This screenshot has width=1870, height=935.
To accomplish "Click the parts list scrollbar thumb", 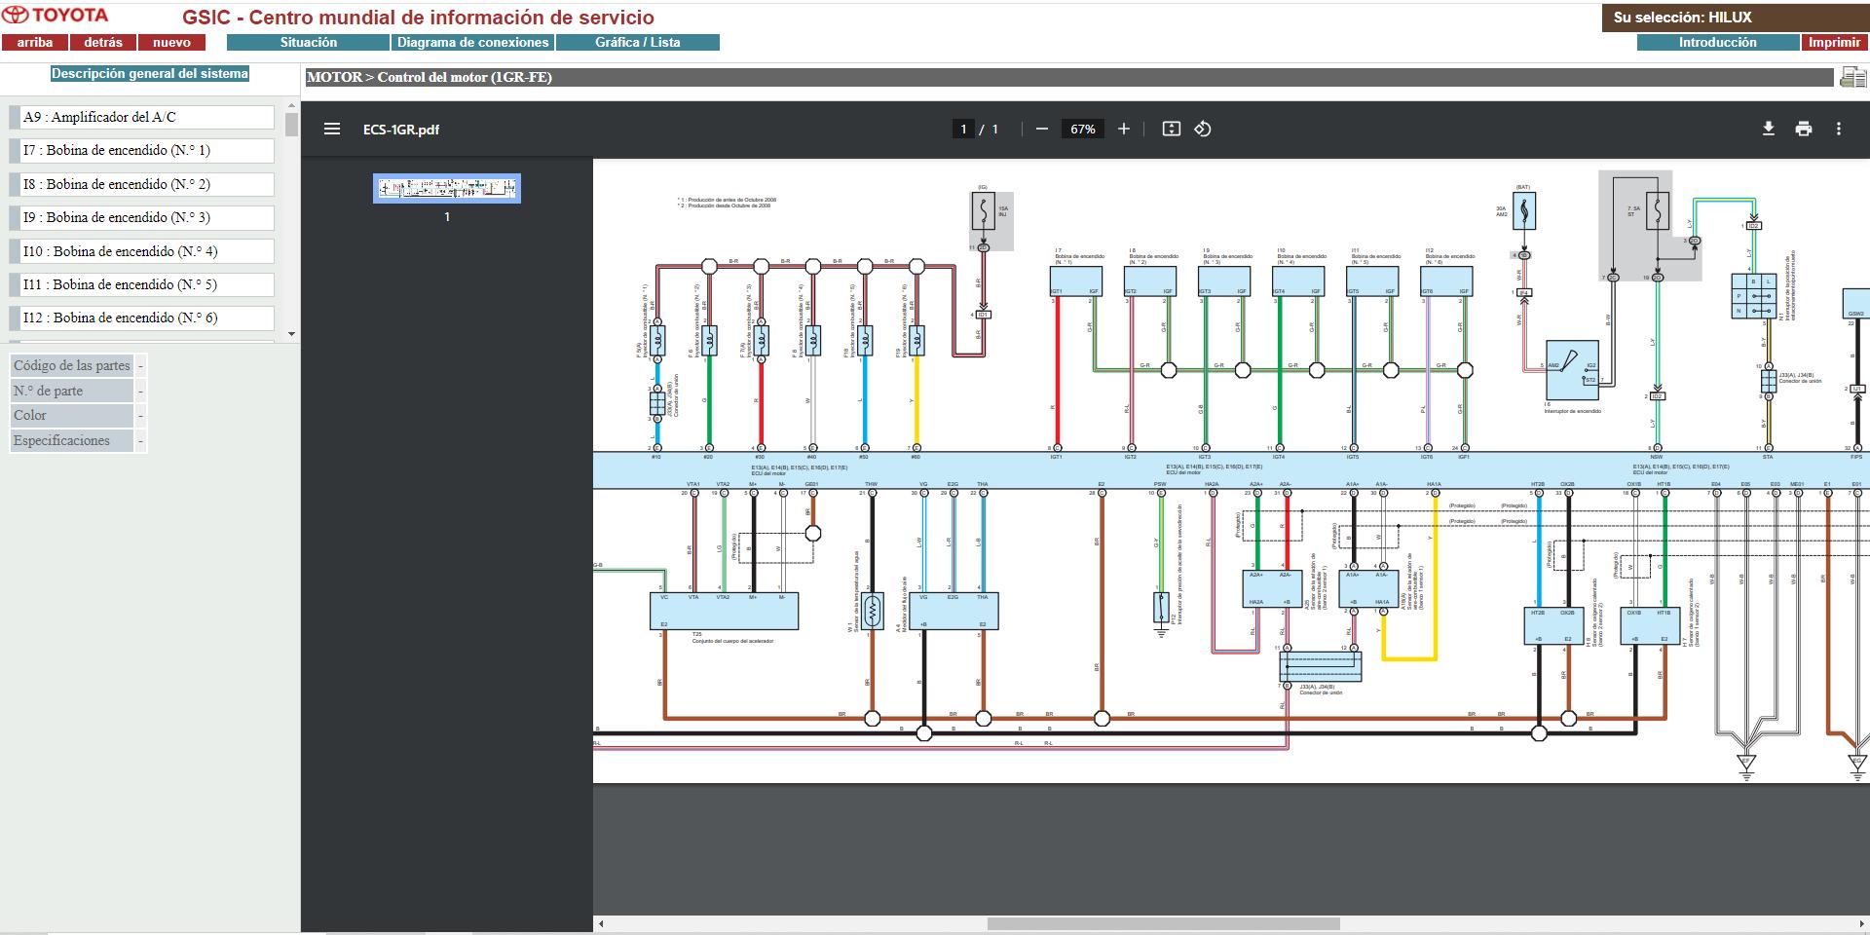I will coord(292,124).
